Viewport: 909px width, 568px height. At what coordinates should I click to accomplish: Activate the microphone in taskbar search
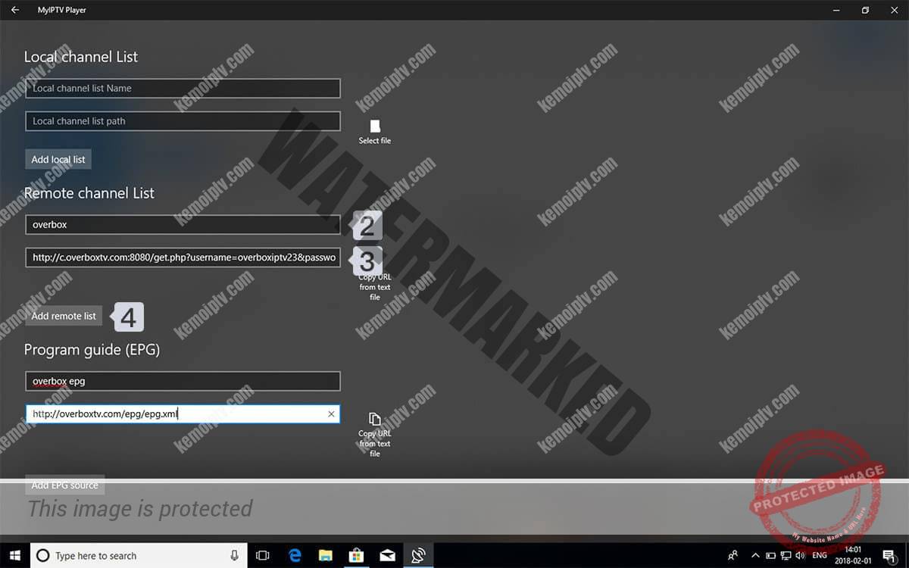pyautogui.click(x=235, y=555)
